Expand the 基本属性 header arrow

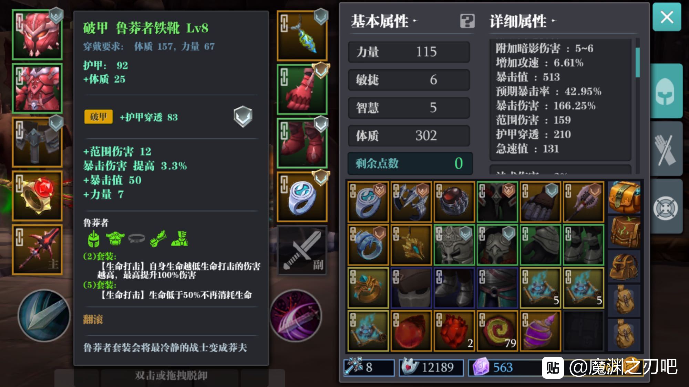pyautogui.click(x=415, y=21)
